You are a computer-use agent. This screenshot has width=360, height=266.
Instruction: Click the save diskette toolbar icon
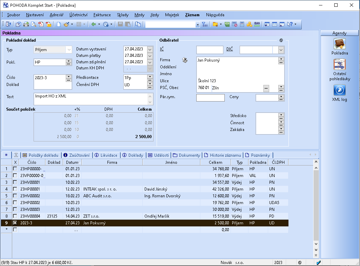point(120,24)
